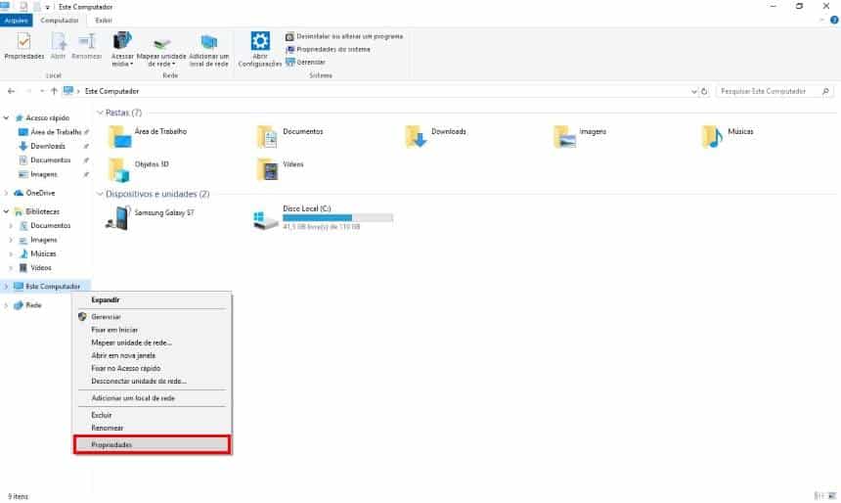Expand the OneDrive tree node

point(7,193)
